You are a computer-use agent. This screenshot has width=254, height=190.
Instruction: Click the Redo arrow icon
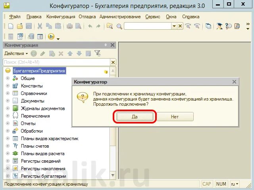(x=98, y=26)
